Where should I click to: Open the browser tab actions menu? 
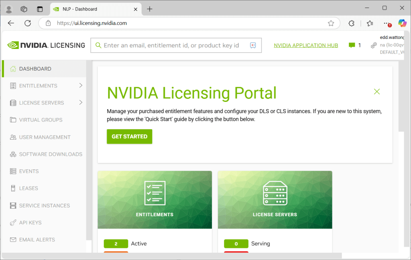click(24, 9)
